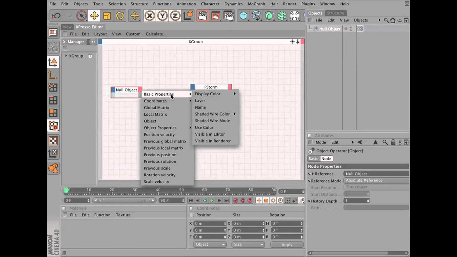Toggle Autokeying red button

coord(243,201)
